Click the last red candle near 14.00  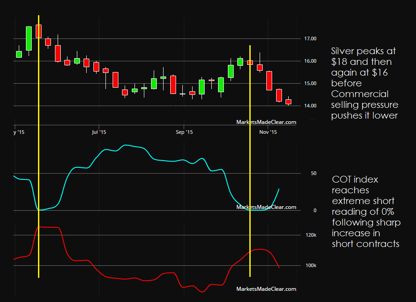[288, 102]
